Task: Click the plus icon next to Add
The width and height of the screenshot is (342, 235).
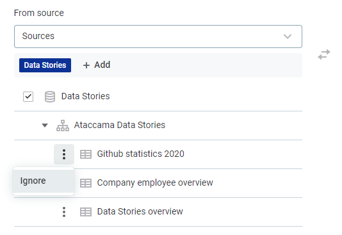Action: pos(86,65)
